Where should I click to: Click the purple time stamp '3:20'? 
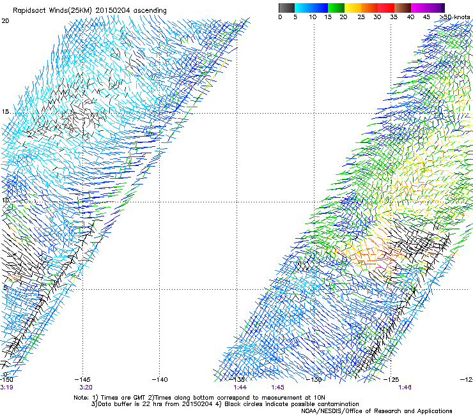86,388
